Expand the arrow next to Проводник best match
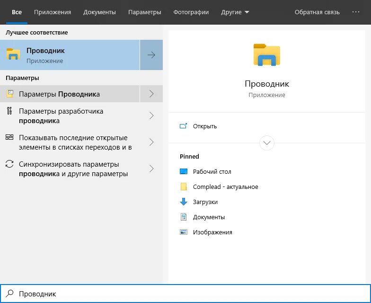The width and height of the screenshot is (371, 303). 151,55
